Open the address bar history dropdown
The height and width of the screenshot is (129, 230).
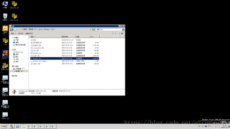pos(90,30)
